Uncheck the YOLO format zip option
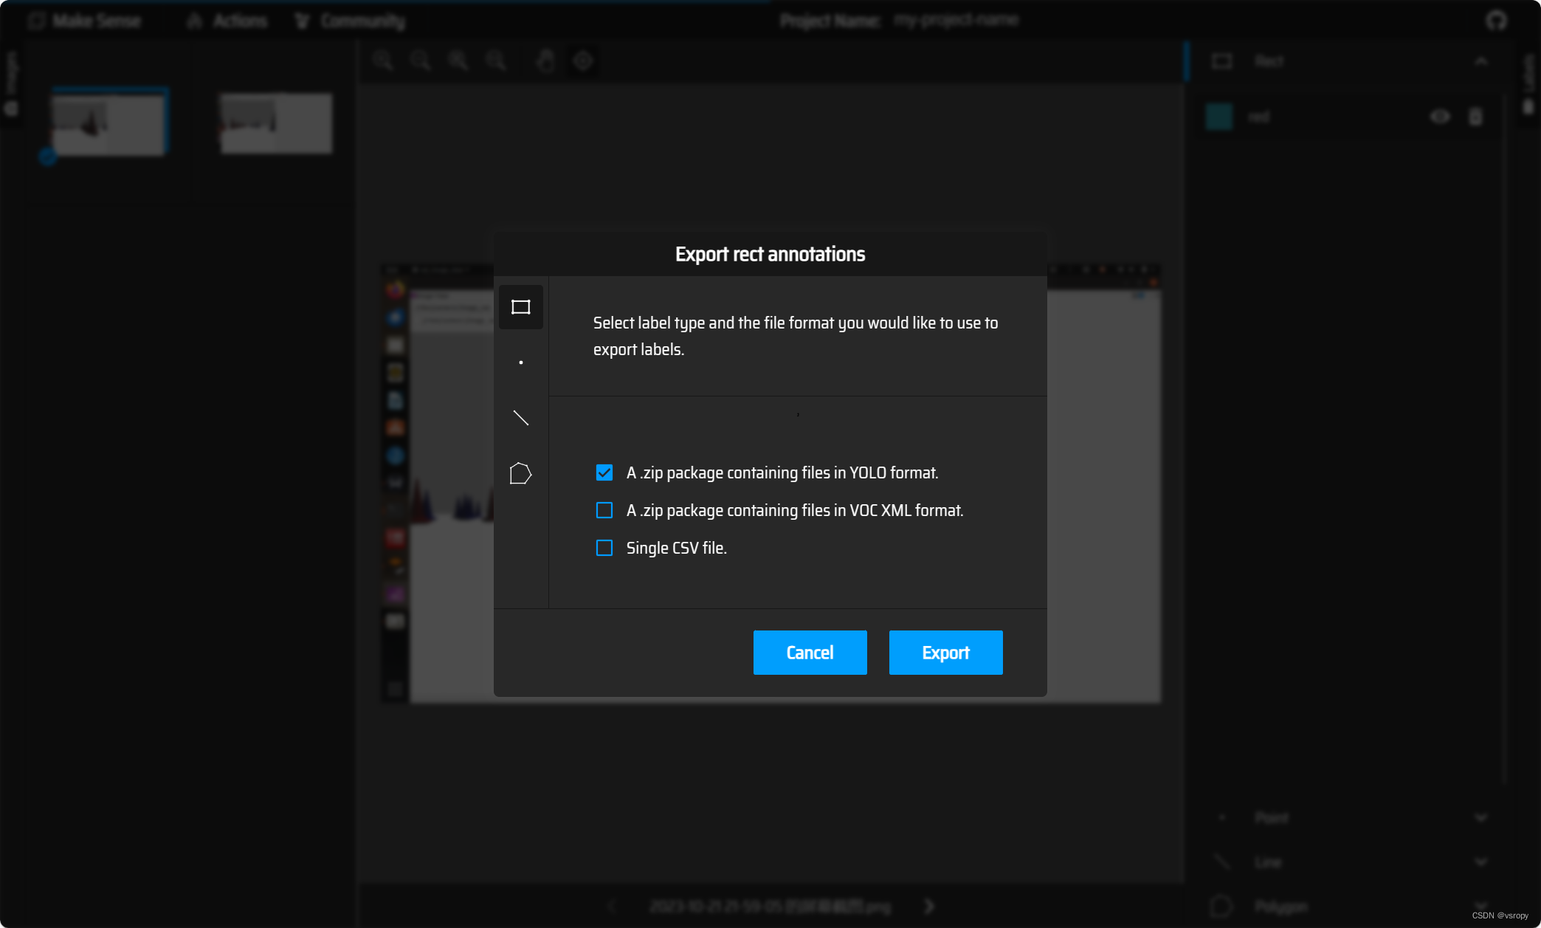The width and height of the screenshot is (1541, 928). click(604, 472)
